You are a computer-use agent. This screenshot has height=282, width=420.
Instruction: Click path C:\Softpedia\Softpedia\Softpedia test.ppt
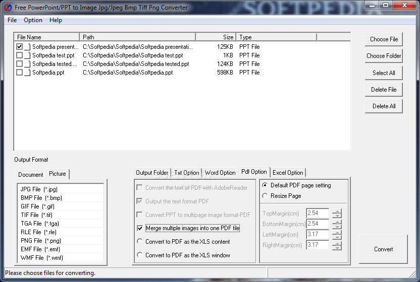pos(133,55)
